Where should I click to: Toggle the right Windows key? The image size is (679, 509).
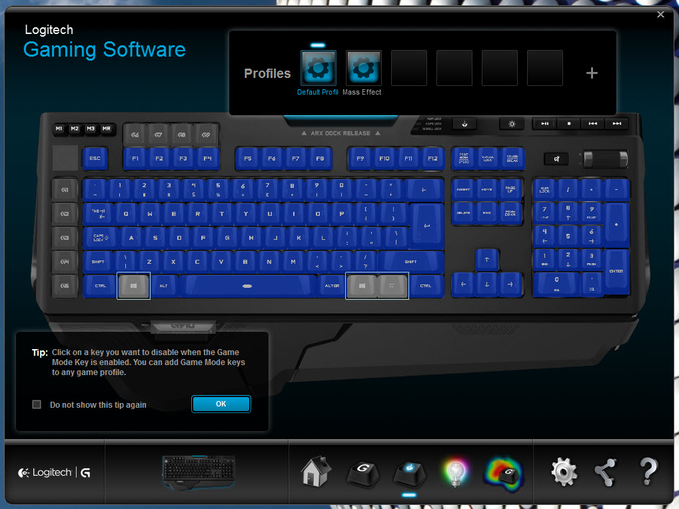(362, 286)
